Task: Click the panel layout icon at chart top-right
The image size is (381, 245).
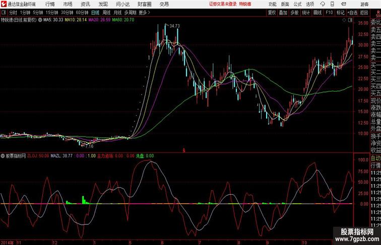Action: [350, 20]
